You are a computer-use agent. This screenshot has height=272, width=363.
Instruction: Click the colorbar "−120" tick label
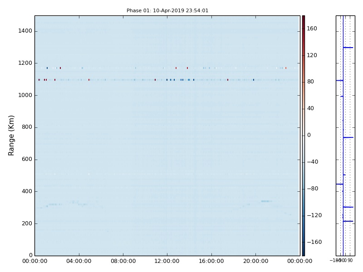tap(314, 215)
